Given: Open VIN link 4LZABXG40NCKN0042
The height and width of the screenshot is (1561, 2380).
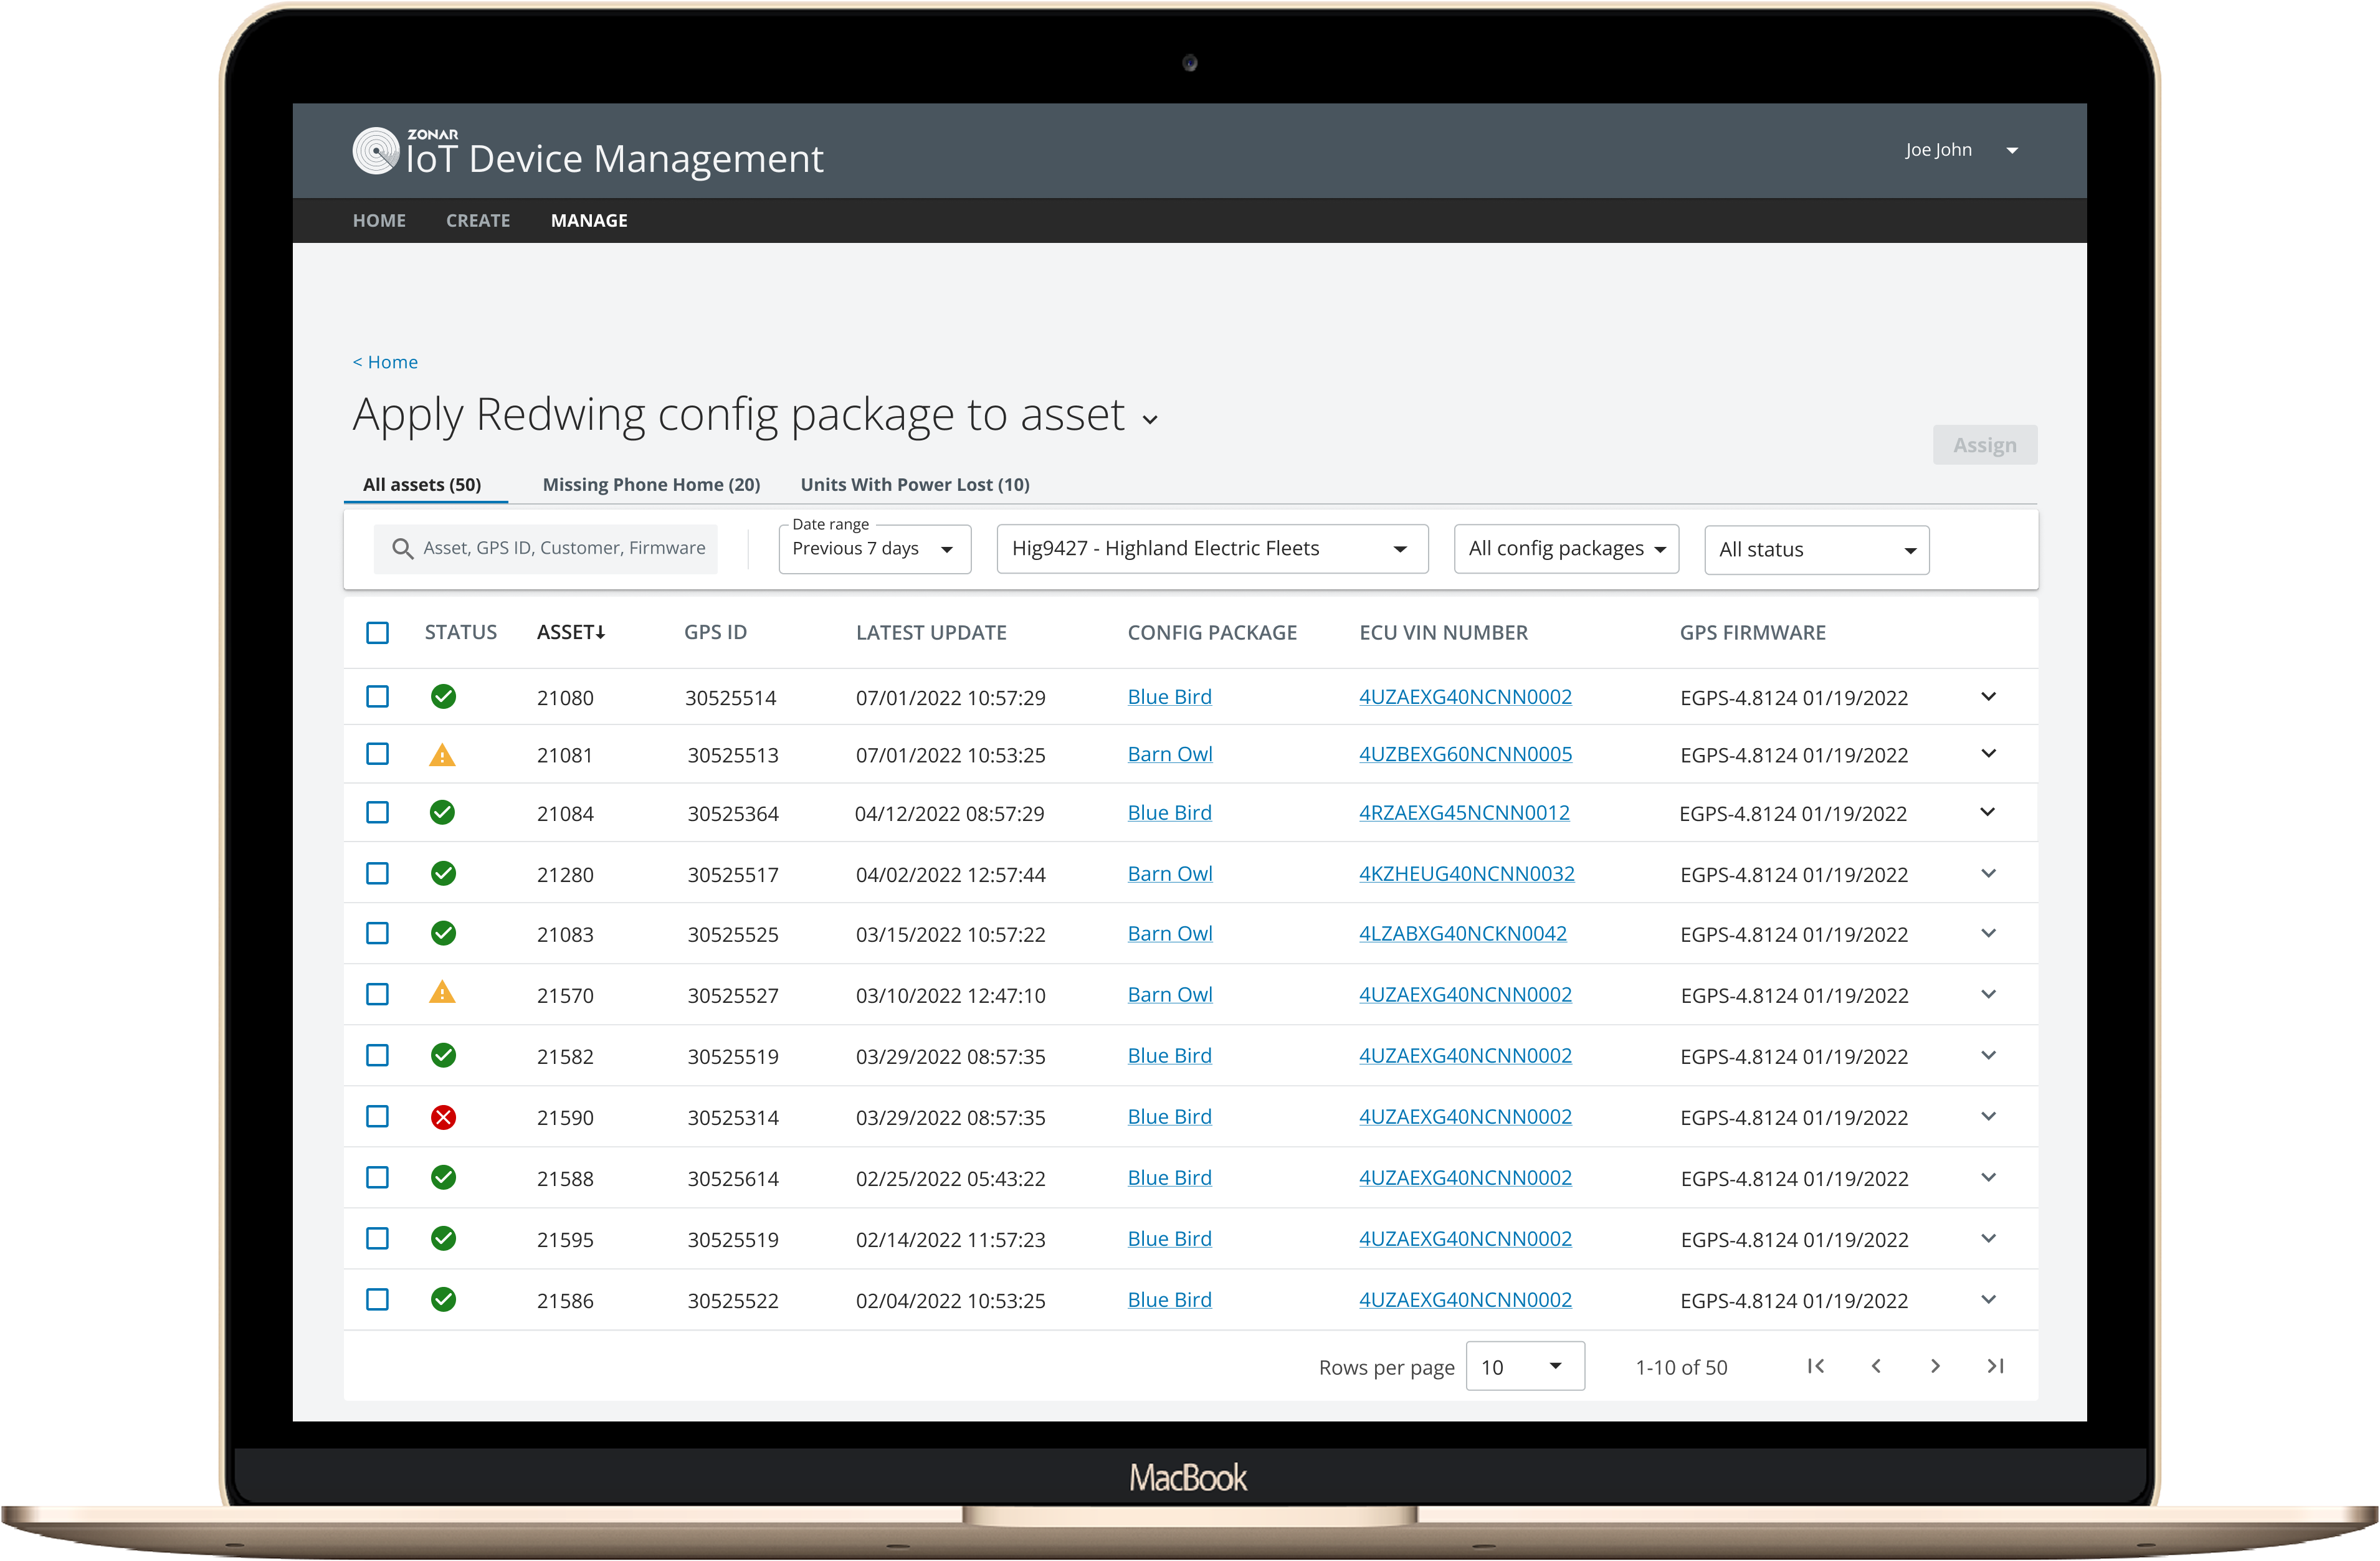Looking at the screenshot, I should click(x=1463, y=934).
